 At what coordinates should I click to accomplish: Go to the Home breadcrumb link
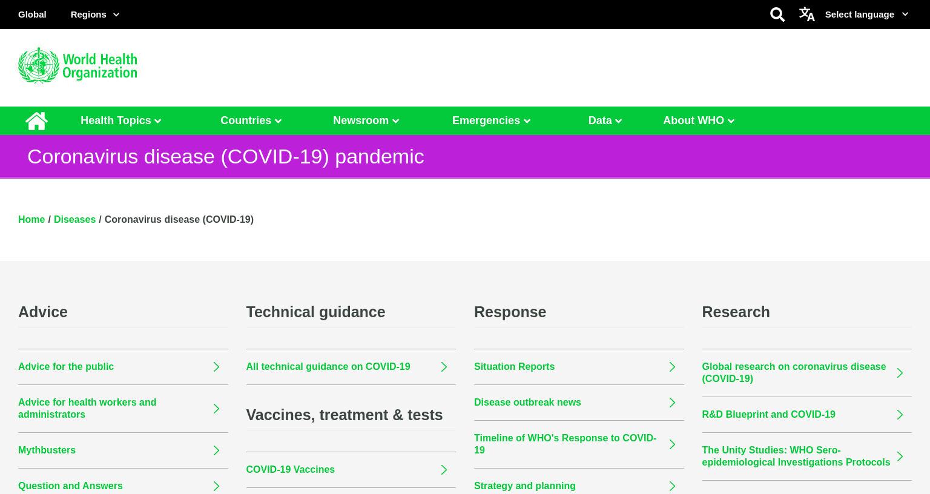tap(31, 219)
